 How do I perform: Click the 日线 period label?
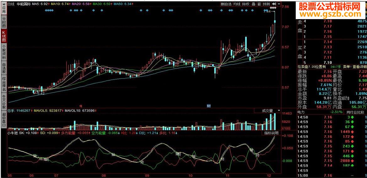11,4
